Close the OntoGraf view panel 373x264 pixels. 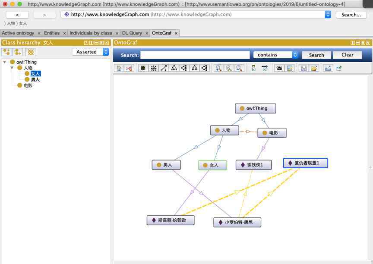pos(368,43)
